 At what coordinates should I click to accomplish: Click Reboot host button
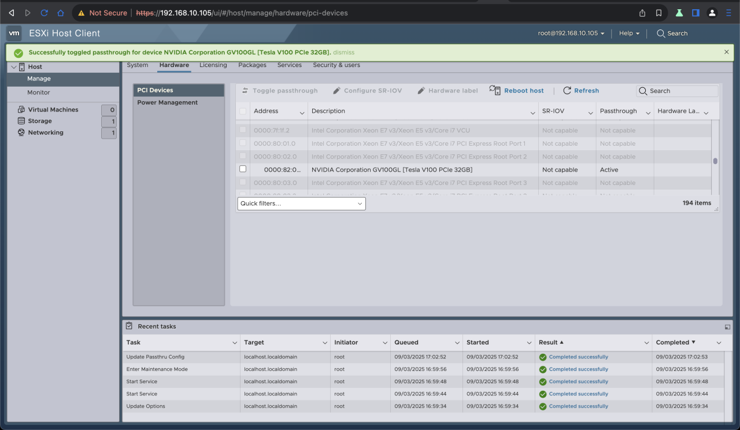(x=517, y=91)
